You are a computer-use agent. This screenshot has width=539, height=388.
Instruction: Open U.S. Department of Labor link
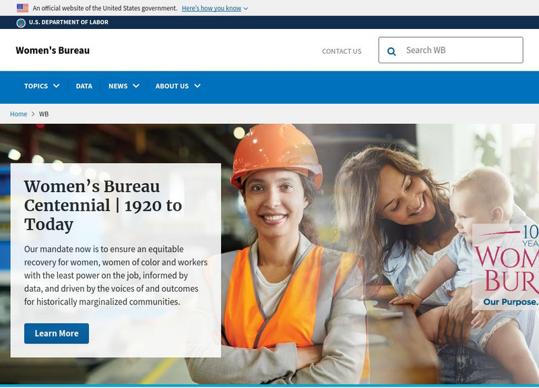click(x=69, y=22)
